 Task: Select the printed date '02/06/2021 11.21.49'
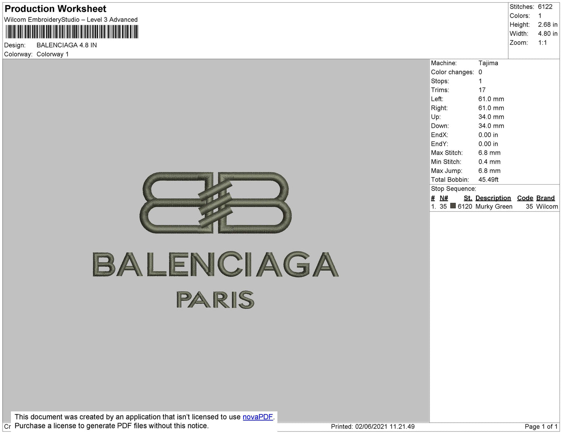point(385,427)
